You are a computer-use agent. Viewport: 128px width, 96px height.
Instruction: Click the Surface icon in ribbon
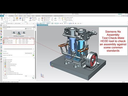pos(55,18)
